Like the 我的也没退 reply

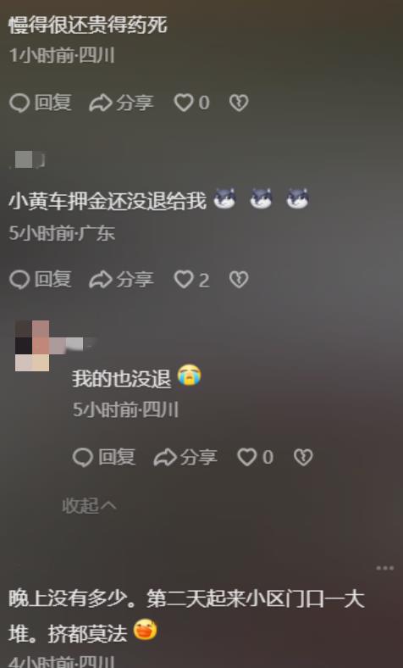click(256, 457)
